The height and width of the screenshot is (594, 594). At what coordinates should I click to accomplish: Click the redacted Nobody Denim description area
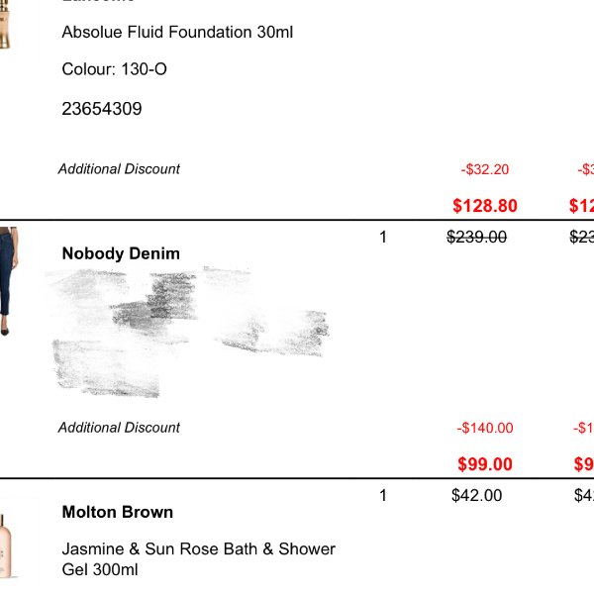189,332
